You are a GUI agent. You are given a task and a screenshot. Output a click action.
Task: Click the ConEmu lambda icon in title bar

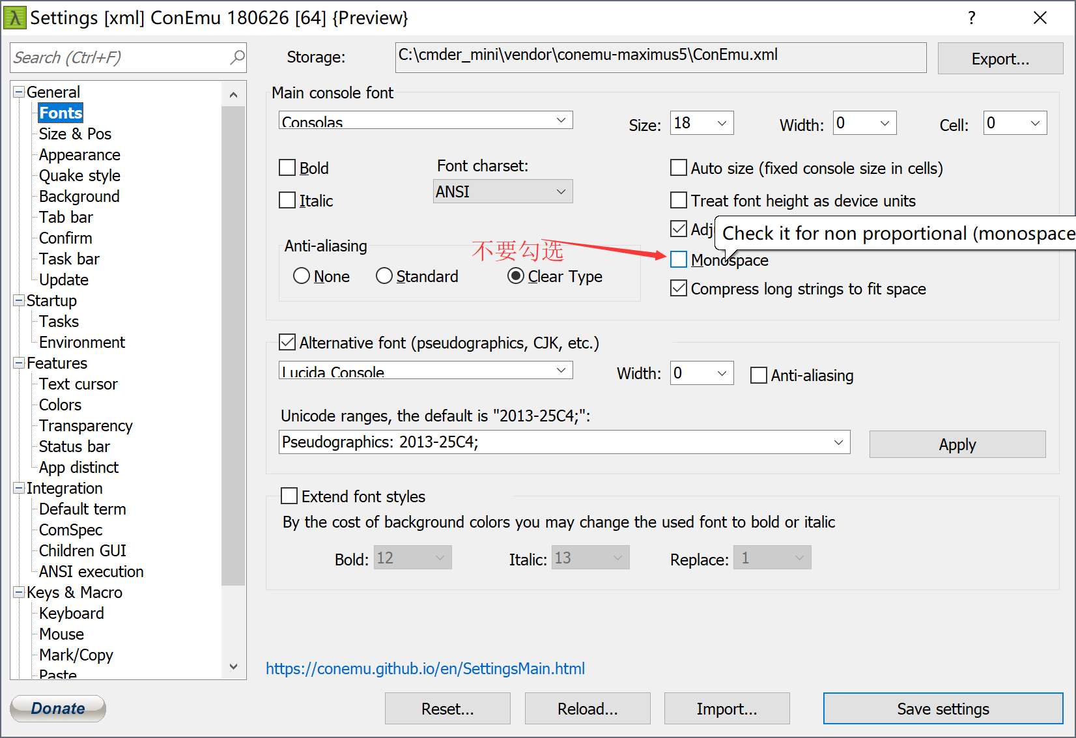click(x=15, y=18)
